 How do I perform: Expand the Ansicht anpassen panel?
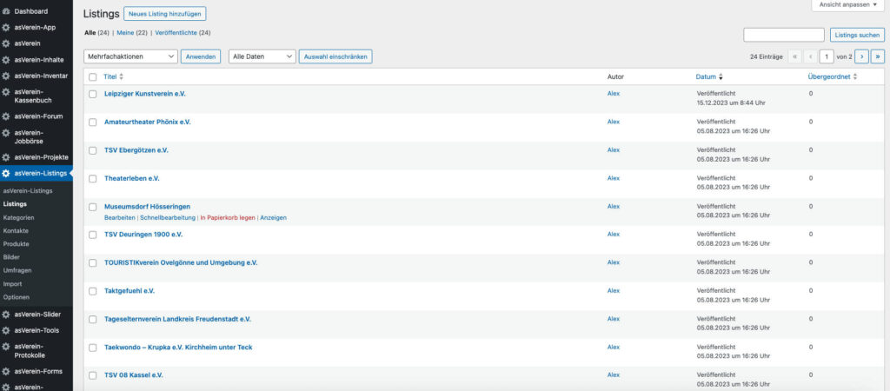848,4
